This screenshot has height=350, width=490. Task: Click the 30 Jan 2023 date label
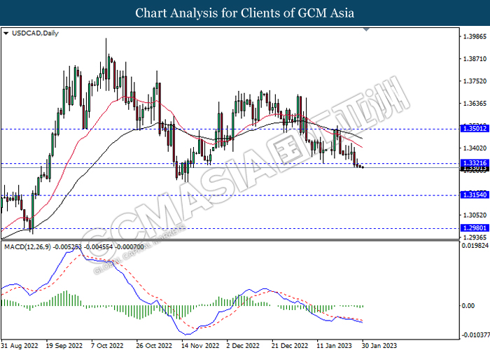point(379,346)
